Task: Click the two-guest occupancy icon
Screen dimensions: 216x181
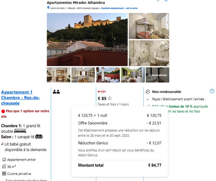Action: point(56,92)
